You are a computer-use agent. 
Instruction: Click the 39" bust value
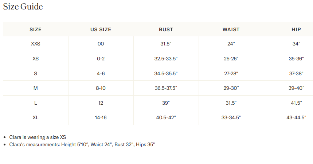click(166, 103)
